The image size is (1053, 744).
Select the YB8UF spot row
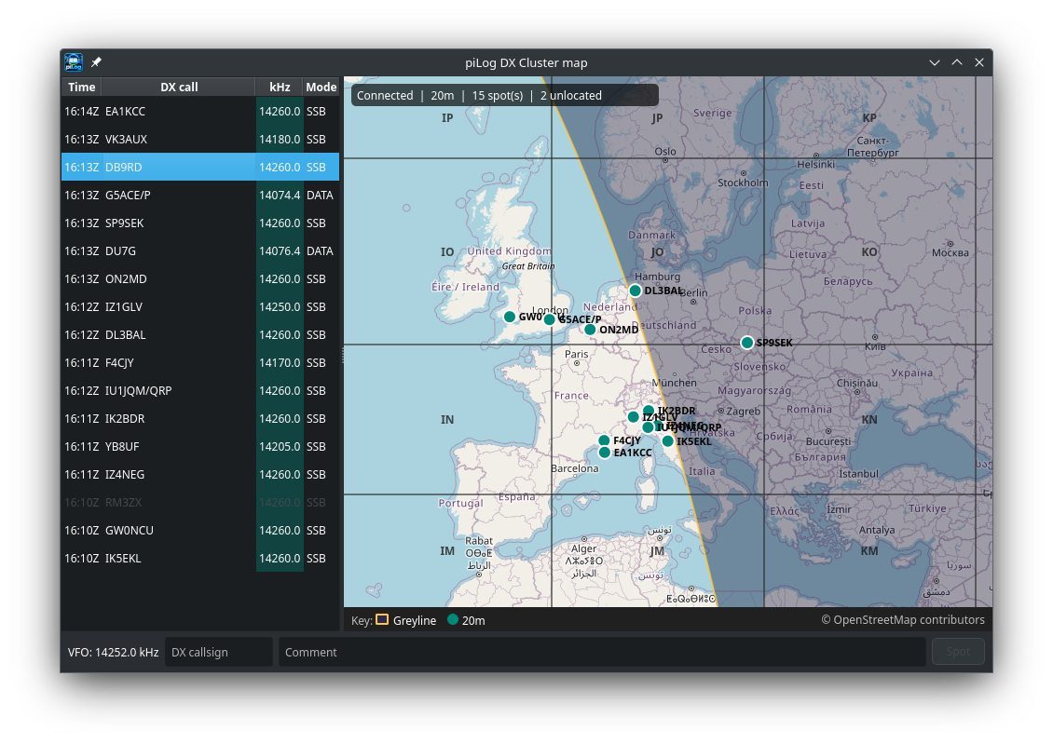[x=200, y=447]
